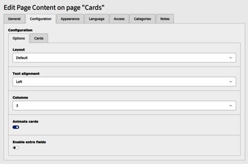
Task: Switch to the Notes tab
Action: [x=165, y=19]
